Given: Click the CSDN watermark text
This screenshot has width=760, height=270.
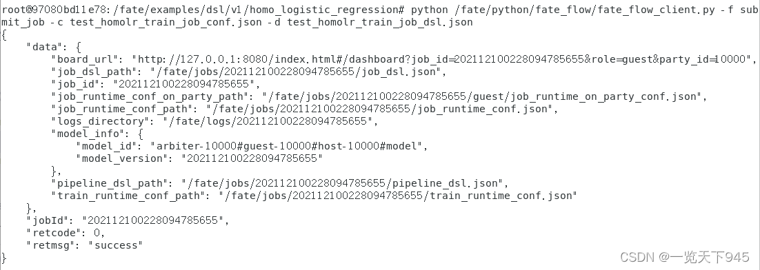Looking at the screenshot, I should coord(684,257).
